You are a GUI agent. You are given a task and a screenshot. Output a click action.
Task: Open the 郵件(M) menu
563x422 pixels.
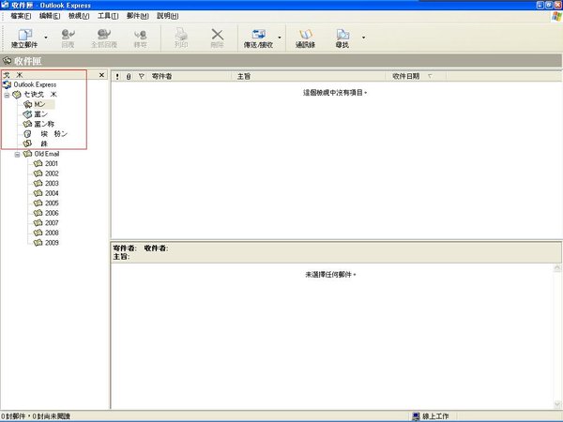138,16
